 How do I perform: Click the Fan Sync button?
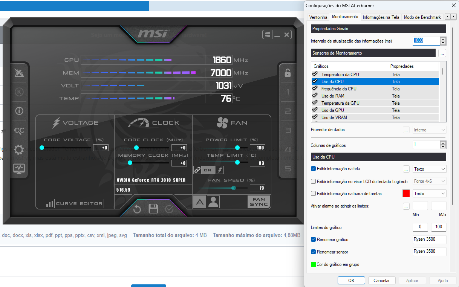[259, 202]
